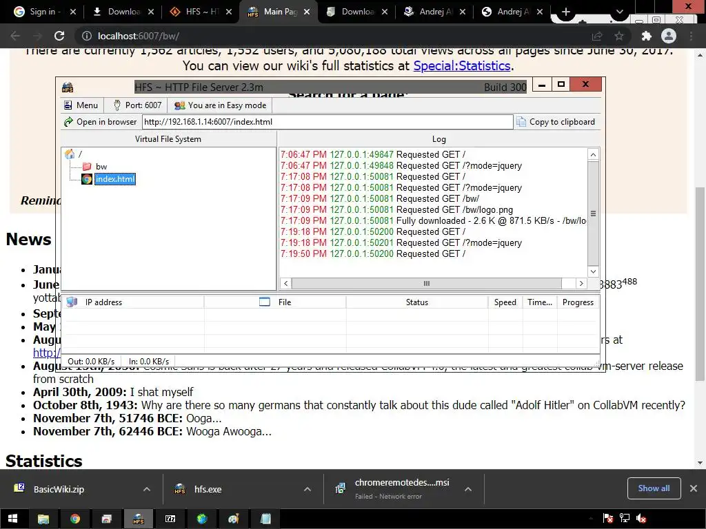Select the bw folder in Virtual File System
The width and height of the screenshot is (706, 529).
click(101, 167)
